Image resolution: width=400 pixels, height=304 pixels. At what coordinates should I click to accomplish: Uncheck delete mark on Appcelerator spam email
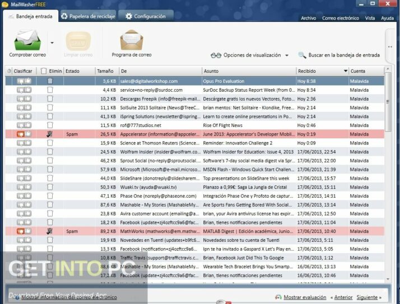click(50, 134)
